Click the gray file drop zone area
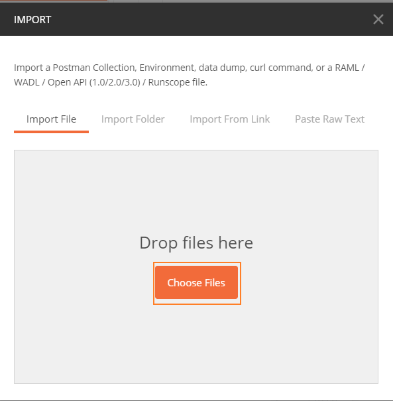This screenshot has width=393, height=401. (x=196, y=266)
